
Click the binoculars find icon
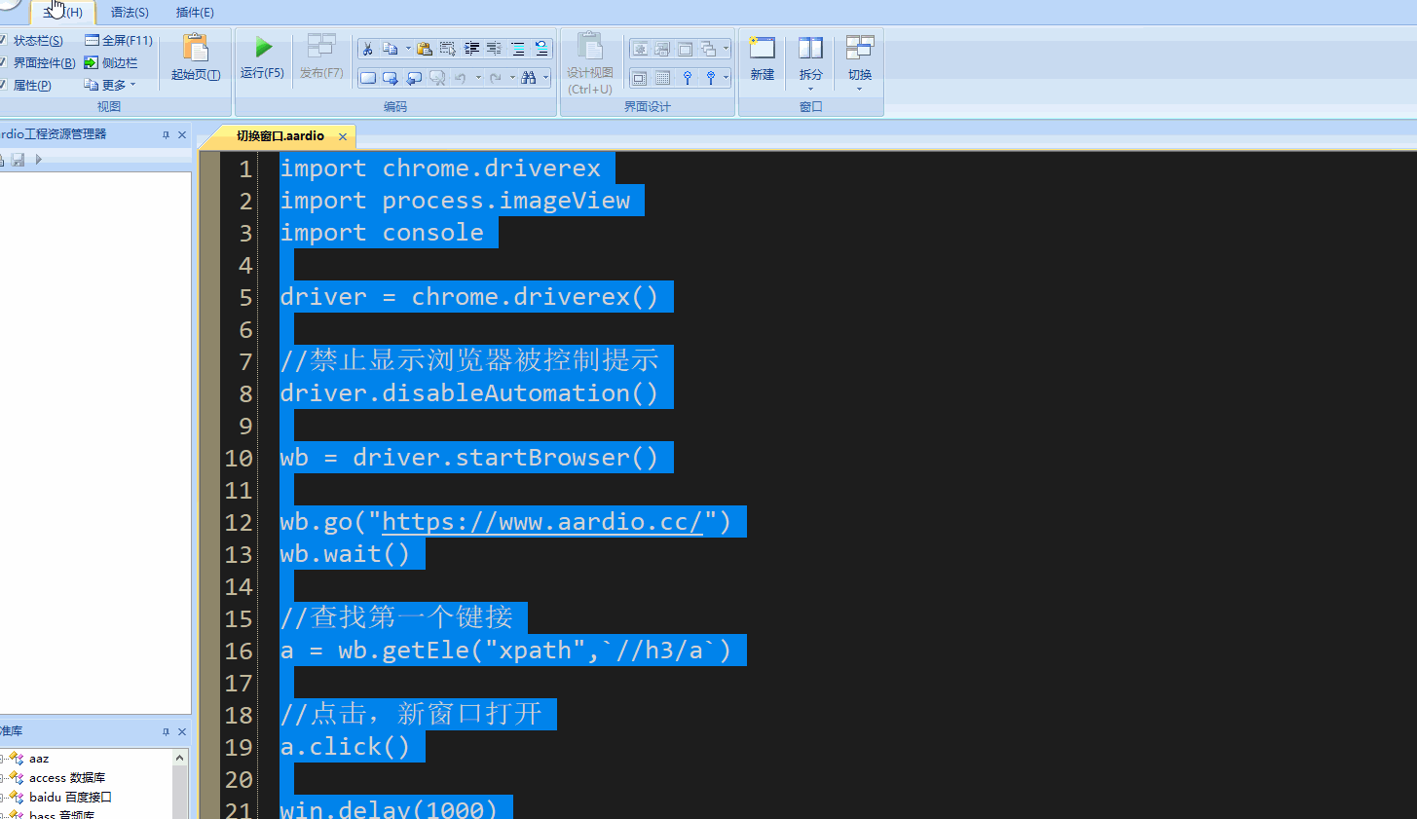pyautogui.click(x=528, y=78)
